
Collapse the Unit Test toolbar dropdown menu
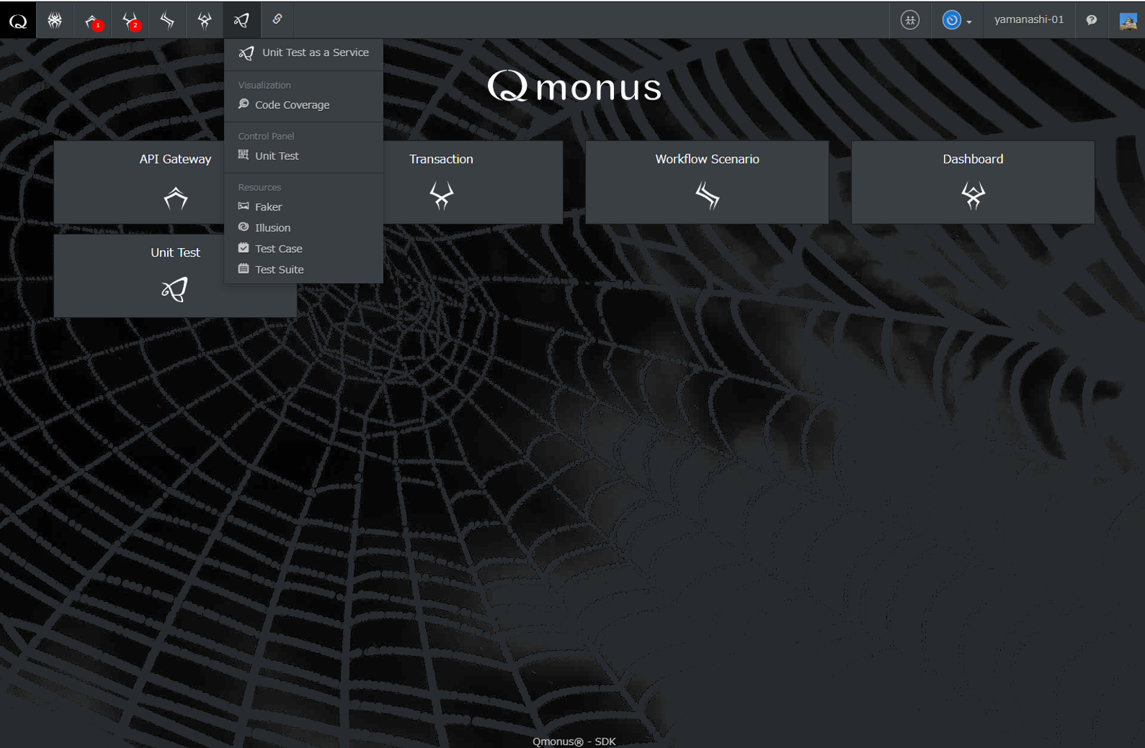[x=242, y=20]
